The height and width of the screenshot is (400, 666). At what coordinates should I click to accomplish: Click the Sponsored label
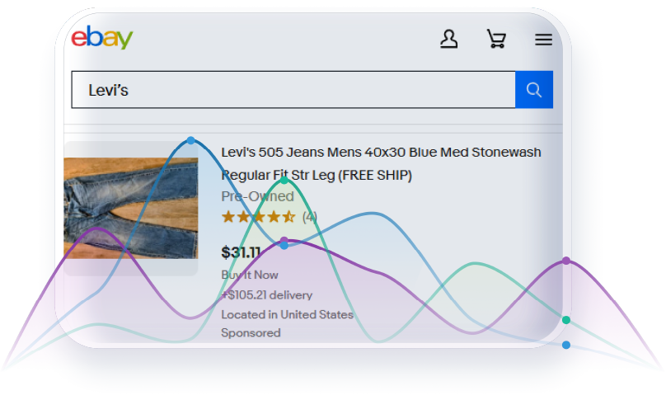click(251, 333)
